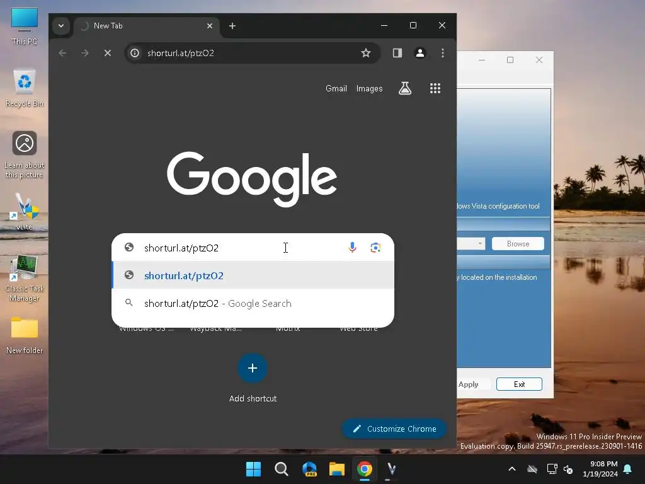Expand the dropdown in vLite window
The image size is (645, 484).
click(x=479, y=244)
